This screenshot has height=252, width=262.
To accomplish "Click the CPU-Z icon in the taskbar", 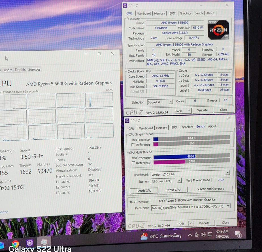I will click(x=30, y=243).
